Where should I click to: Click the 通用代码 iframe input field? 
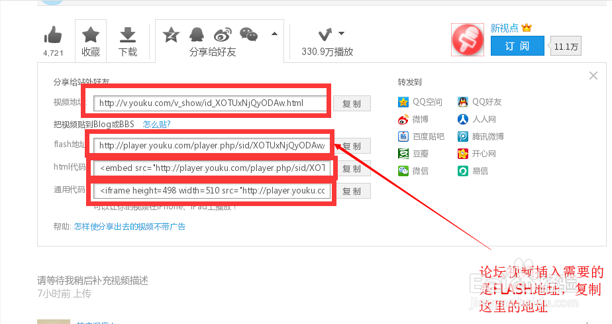[x=212, y=191]
